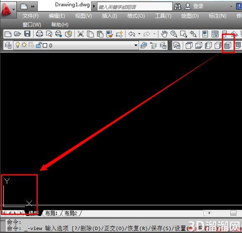Click the layer 0 white color swatch
242x233 pixels.
pos(45,45)
